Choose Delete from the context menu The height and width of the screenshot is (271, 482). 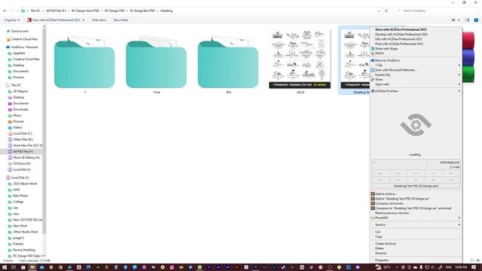click(x=416, y=248)
